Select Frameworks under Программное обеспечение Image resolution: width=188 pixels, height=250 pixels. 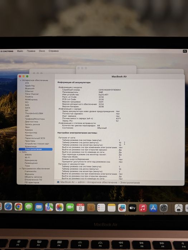tap(30, 171)
